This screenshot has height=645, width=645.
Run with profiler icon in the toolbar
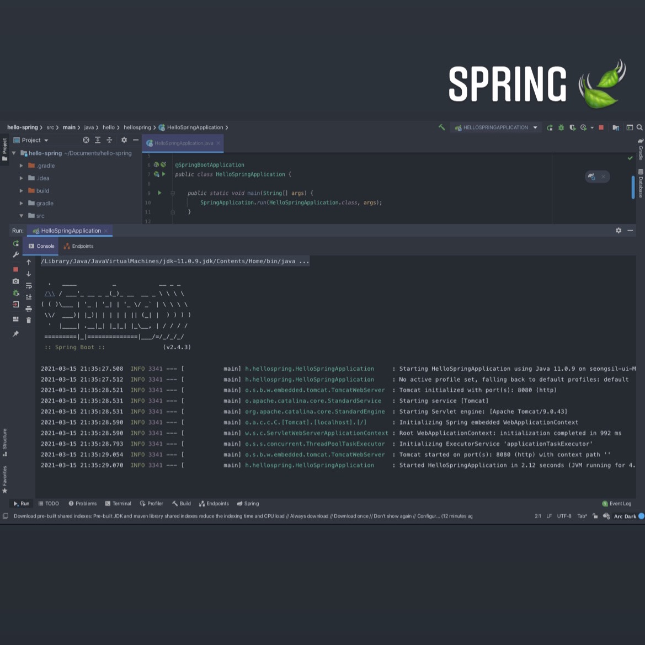coord(583,127)
